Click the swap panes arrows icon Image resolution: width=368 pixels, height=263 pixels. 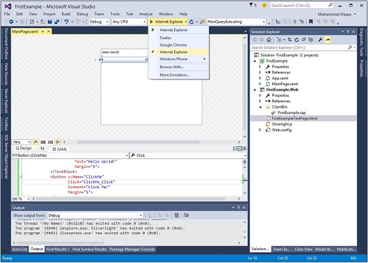pyautogui.click(x=42, y=148)
